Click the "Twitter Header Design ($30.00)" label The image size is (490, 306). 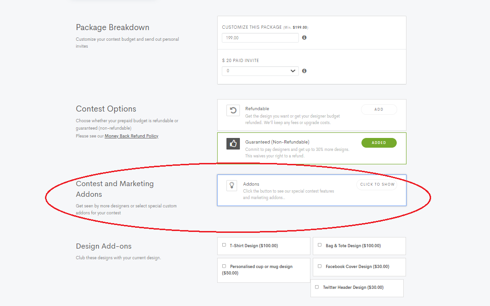(353, 287)
